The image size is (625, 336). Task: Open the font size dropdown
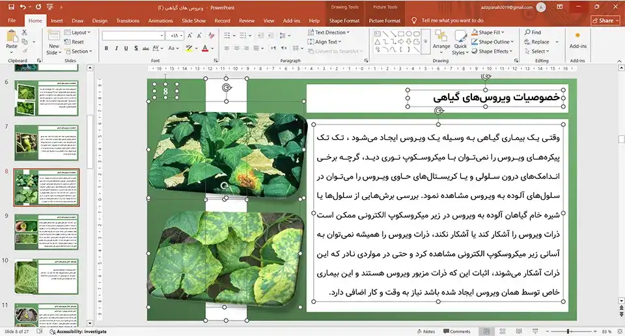[182, 35]
